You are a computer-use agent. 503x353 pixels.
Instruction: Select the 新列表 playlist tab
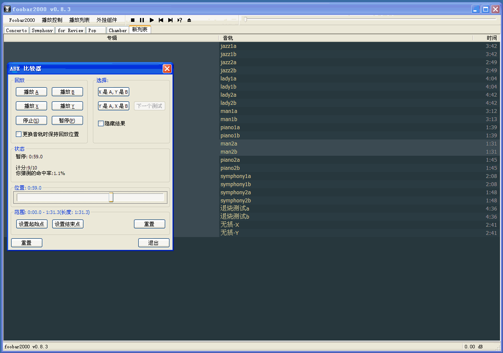(x=140, y=30)
